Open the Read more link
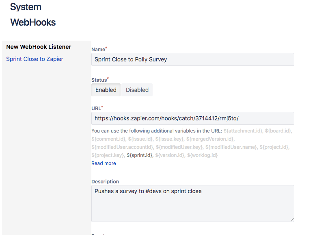 (104, 163)
